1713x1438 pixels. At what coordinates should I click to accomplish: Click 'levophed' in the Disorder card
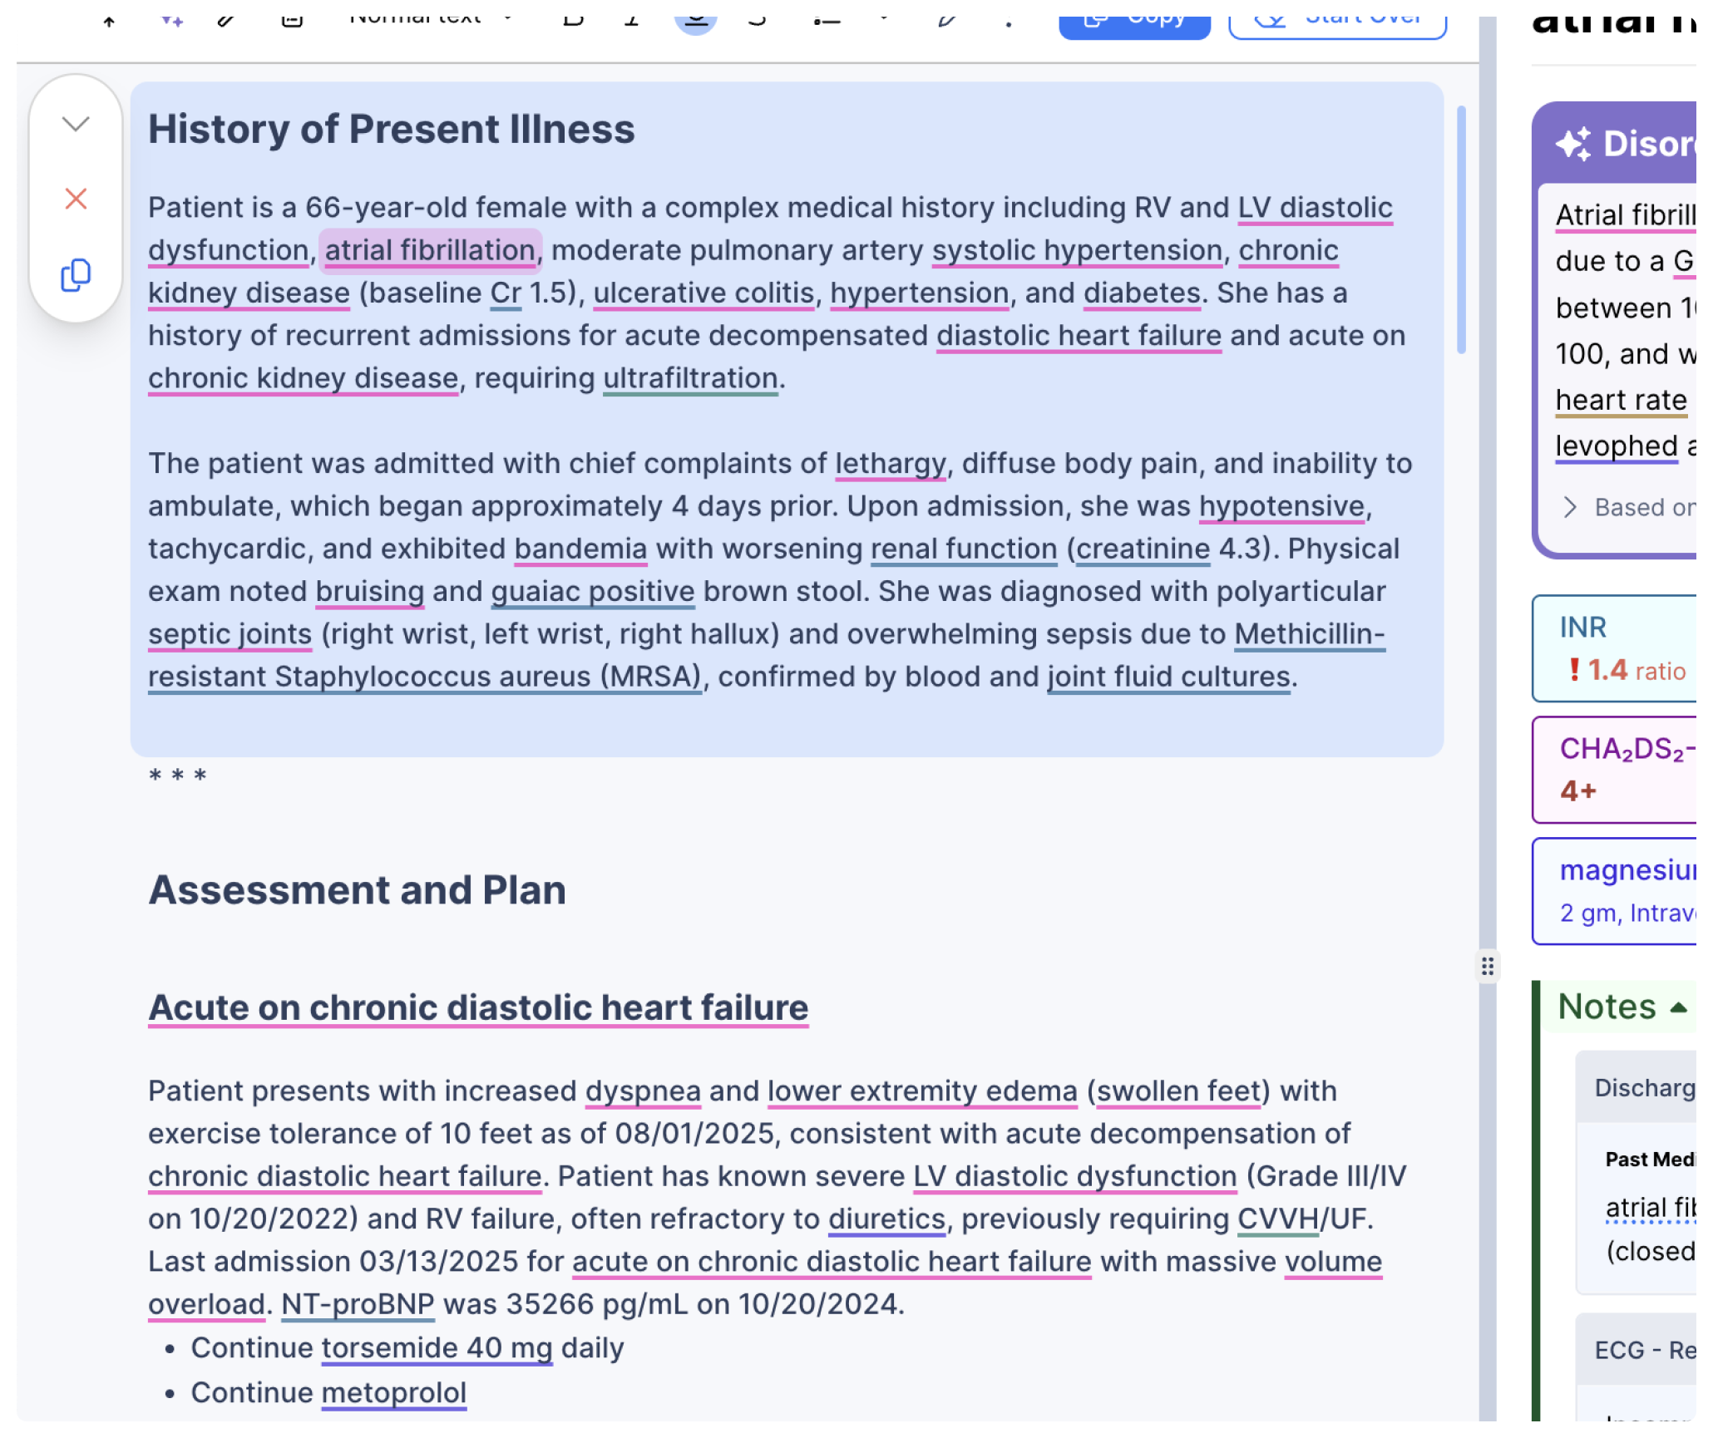tap(1617, 447)
